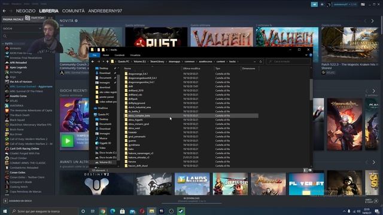Click the green play button on recent game
This screenshot has height=215, width=383.
pyautogui.click(x=68, y=141)
